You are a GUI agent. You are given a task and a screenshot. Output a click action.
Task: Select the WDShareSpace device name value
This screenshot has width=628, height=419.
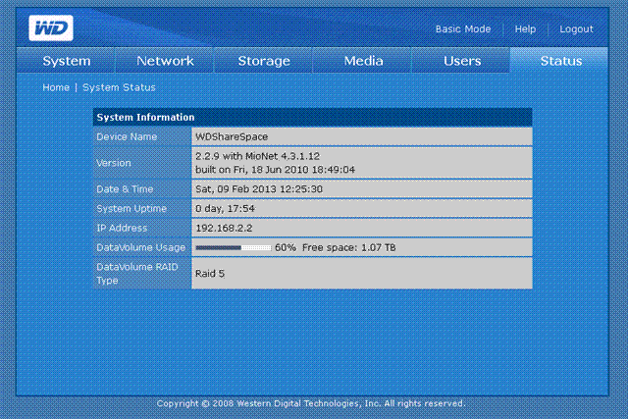(232, 136)
